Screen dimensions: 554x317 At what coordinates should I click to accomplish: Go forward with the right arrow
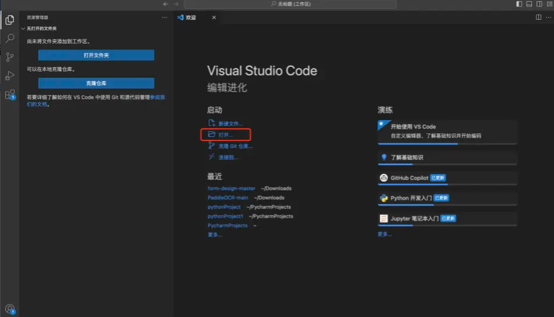tap(176, 4)
